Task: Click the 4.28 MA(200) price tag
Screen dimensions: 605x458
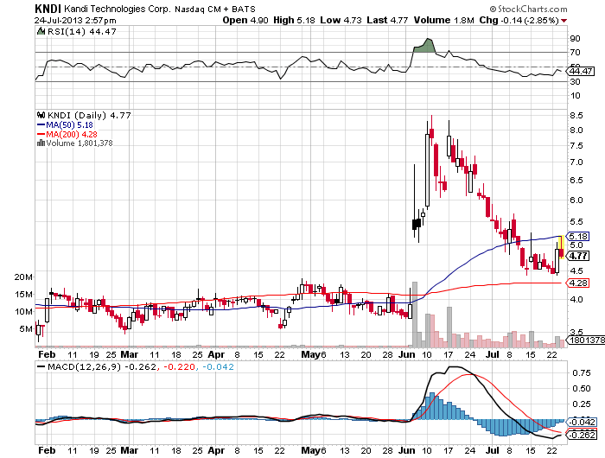Action: 577,283
